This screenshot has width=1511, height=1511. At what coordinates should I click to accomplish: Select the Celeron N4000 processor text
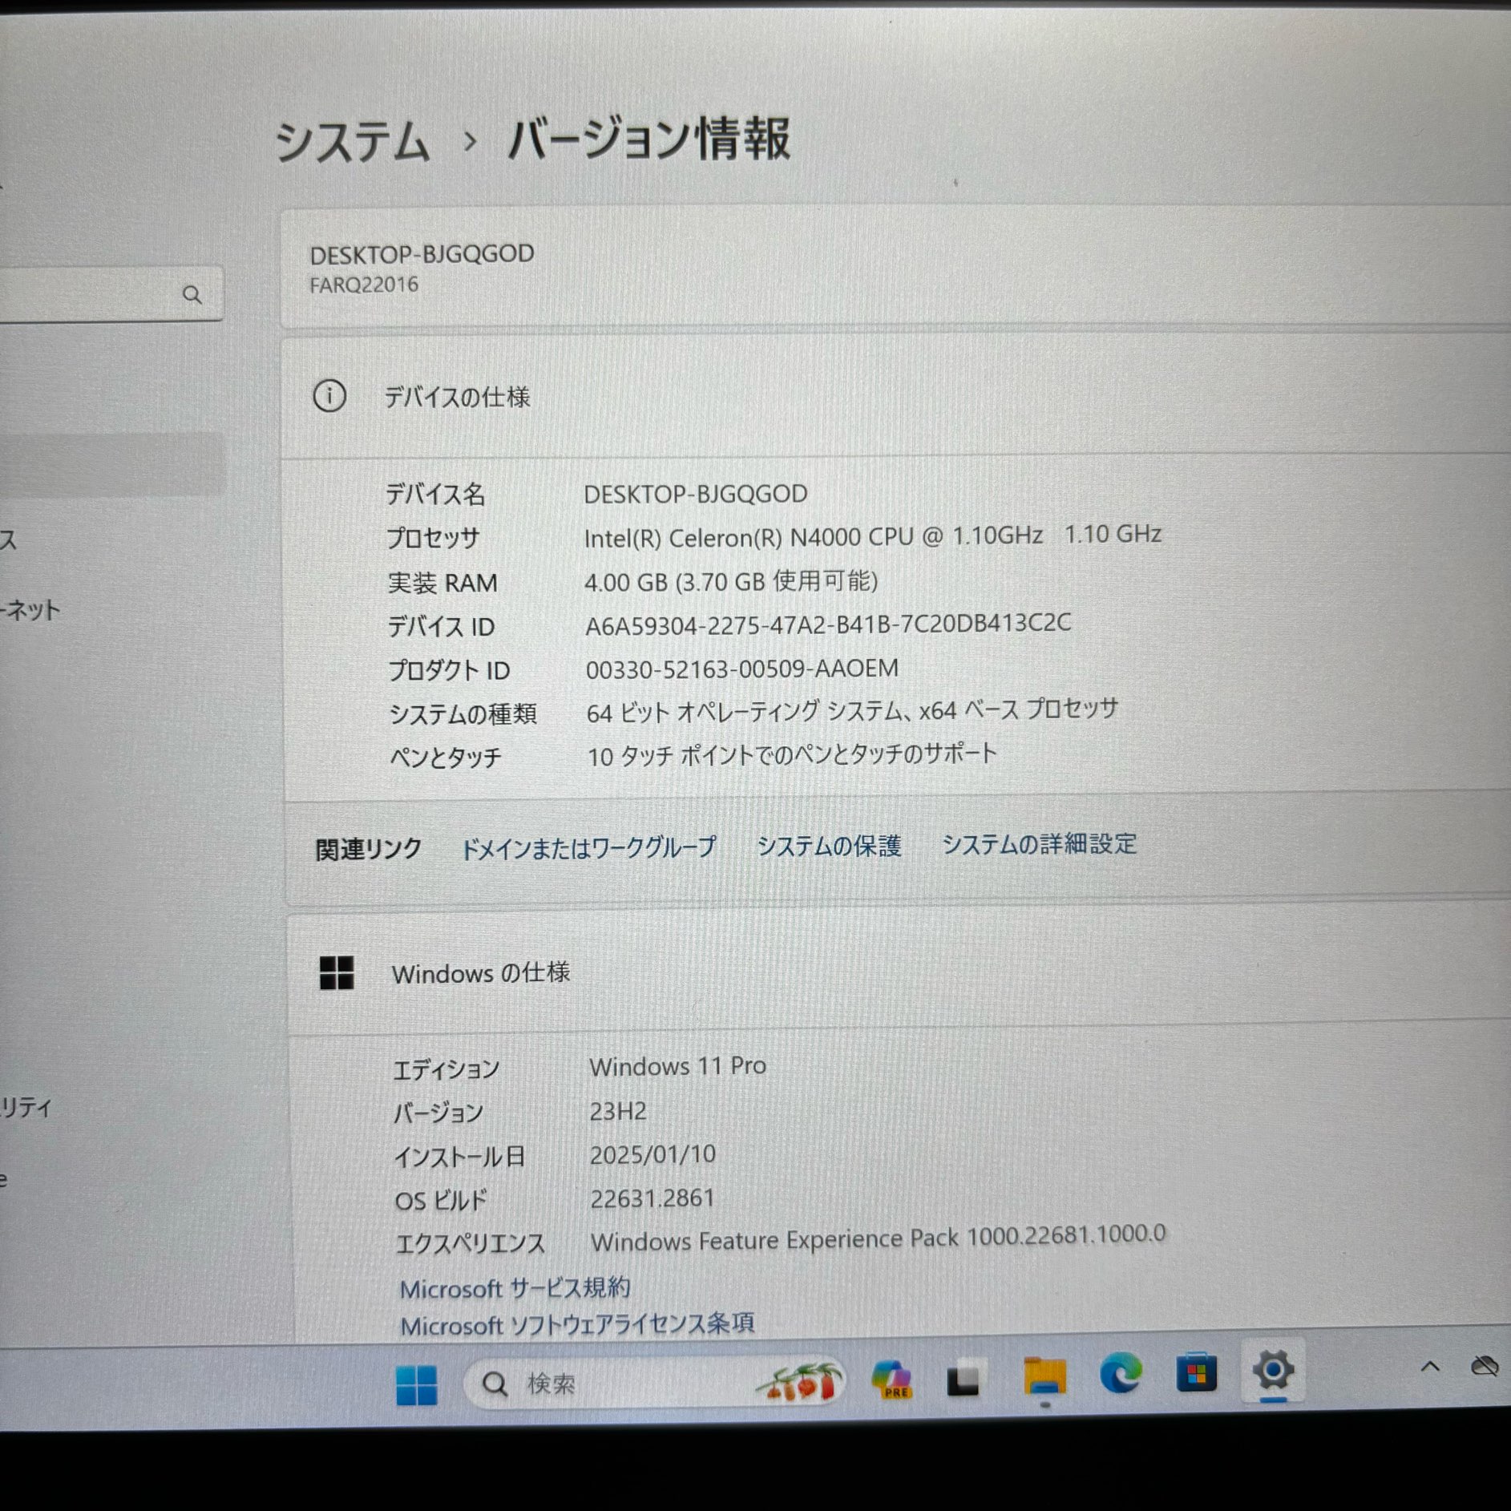[x=872, y=536]
